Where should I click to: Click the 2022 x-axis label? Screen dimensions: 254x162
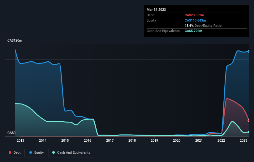(x=221, y=140)
